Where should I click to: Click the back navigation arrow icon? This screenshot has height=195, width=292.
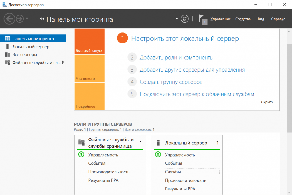coord(9,19)
